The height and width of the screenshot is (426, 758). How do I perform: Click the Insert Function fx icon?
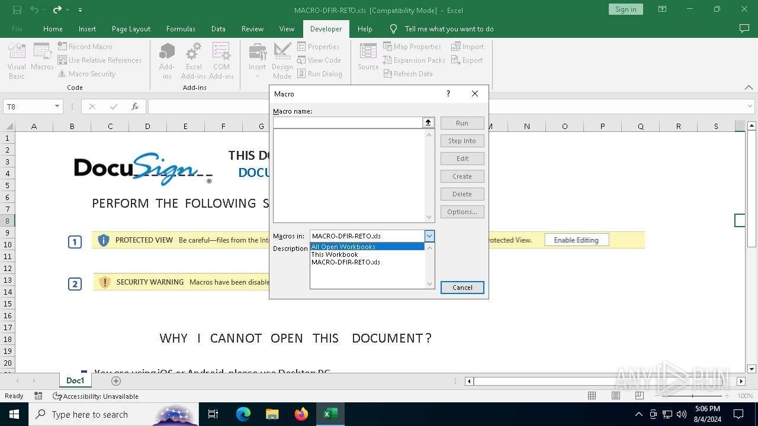point(135,106)
